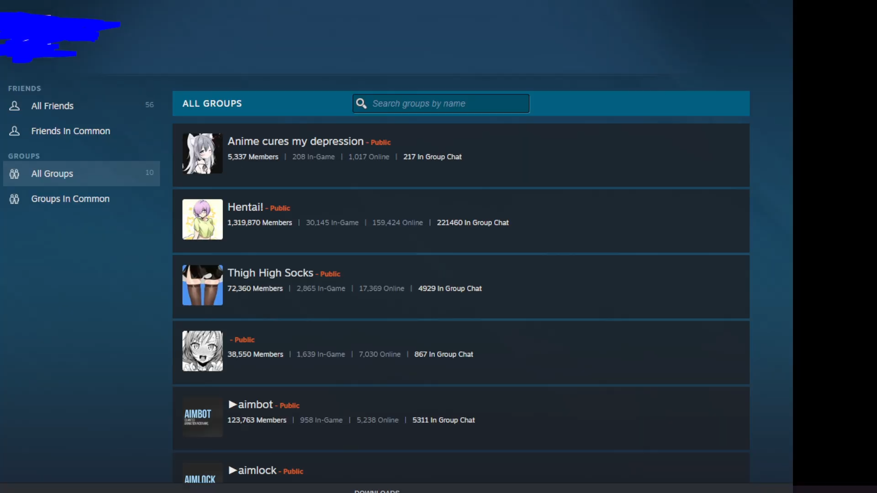Screen dimensions: 877x493
Task: Click 217 In Group Chat text
Action: point(433,157)
